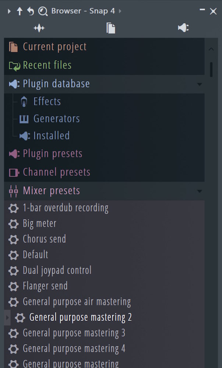Viewport: 222px width, 368px height.
Task: Switch to the files tab icon
Action: click(x=111, y=28)
